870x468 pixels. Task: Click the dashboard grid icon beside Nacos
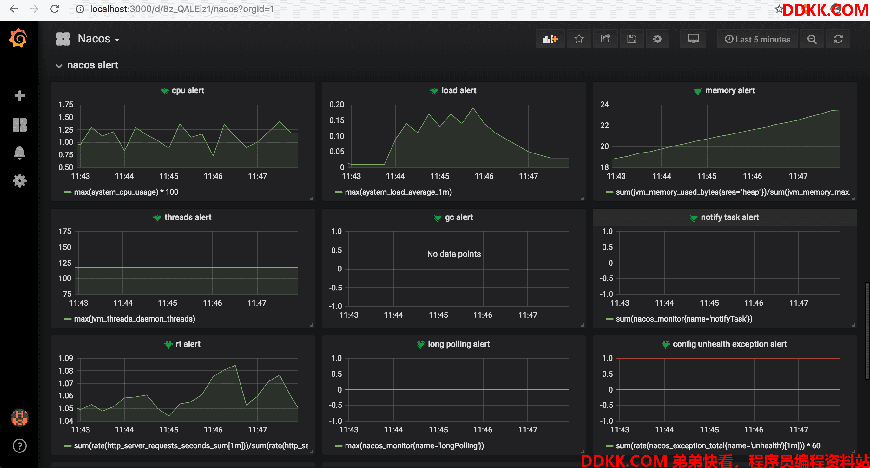(63, 39)
